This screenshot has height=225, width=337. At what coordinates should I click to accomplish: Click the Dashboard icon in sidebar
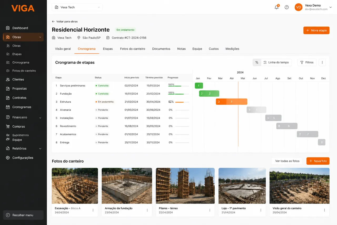pos(8,28)
